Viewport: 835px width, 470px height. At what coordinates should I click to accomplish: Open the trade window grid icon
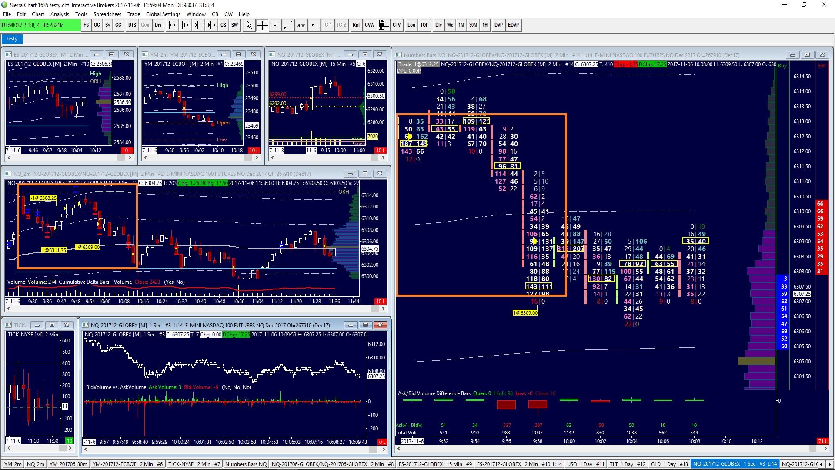tap(383, 25)
